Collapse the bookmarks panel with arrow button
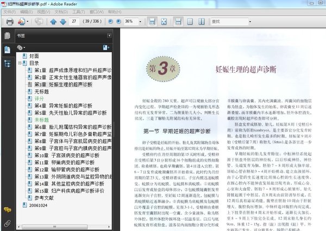Image resolution: width=326 pixels, height=231 pixels. (x=109, y=36)
